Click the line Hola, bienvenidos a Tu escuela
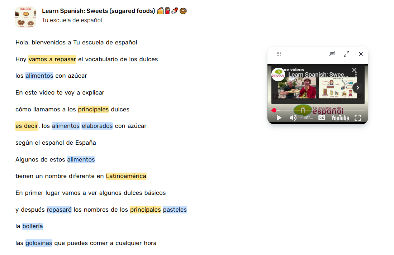The image size is (394, 255). 76,42
